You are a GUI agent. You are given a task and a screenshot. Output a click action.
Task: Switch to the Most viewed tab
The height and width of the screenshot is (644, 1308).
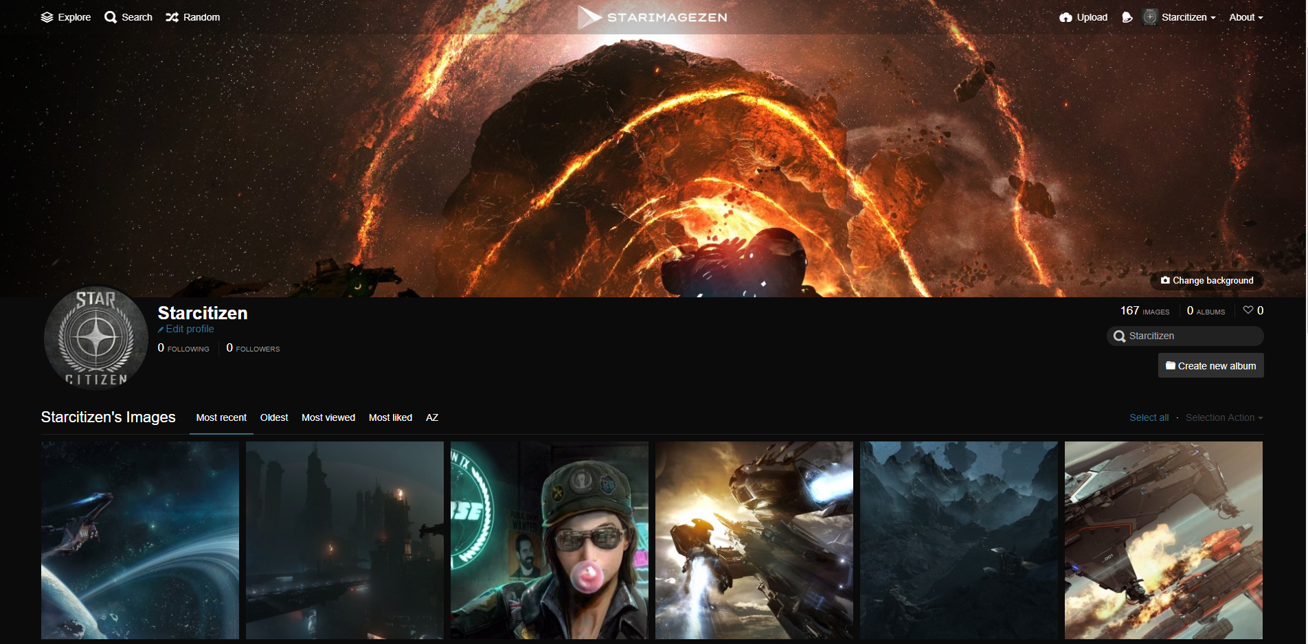(328, 417)
